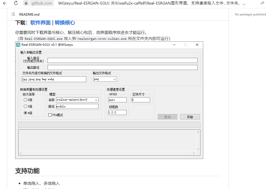Screen dimensions: 266x189
Task: Click the conversion progress bar
Action: [x=109, y=125]
